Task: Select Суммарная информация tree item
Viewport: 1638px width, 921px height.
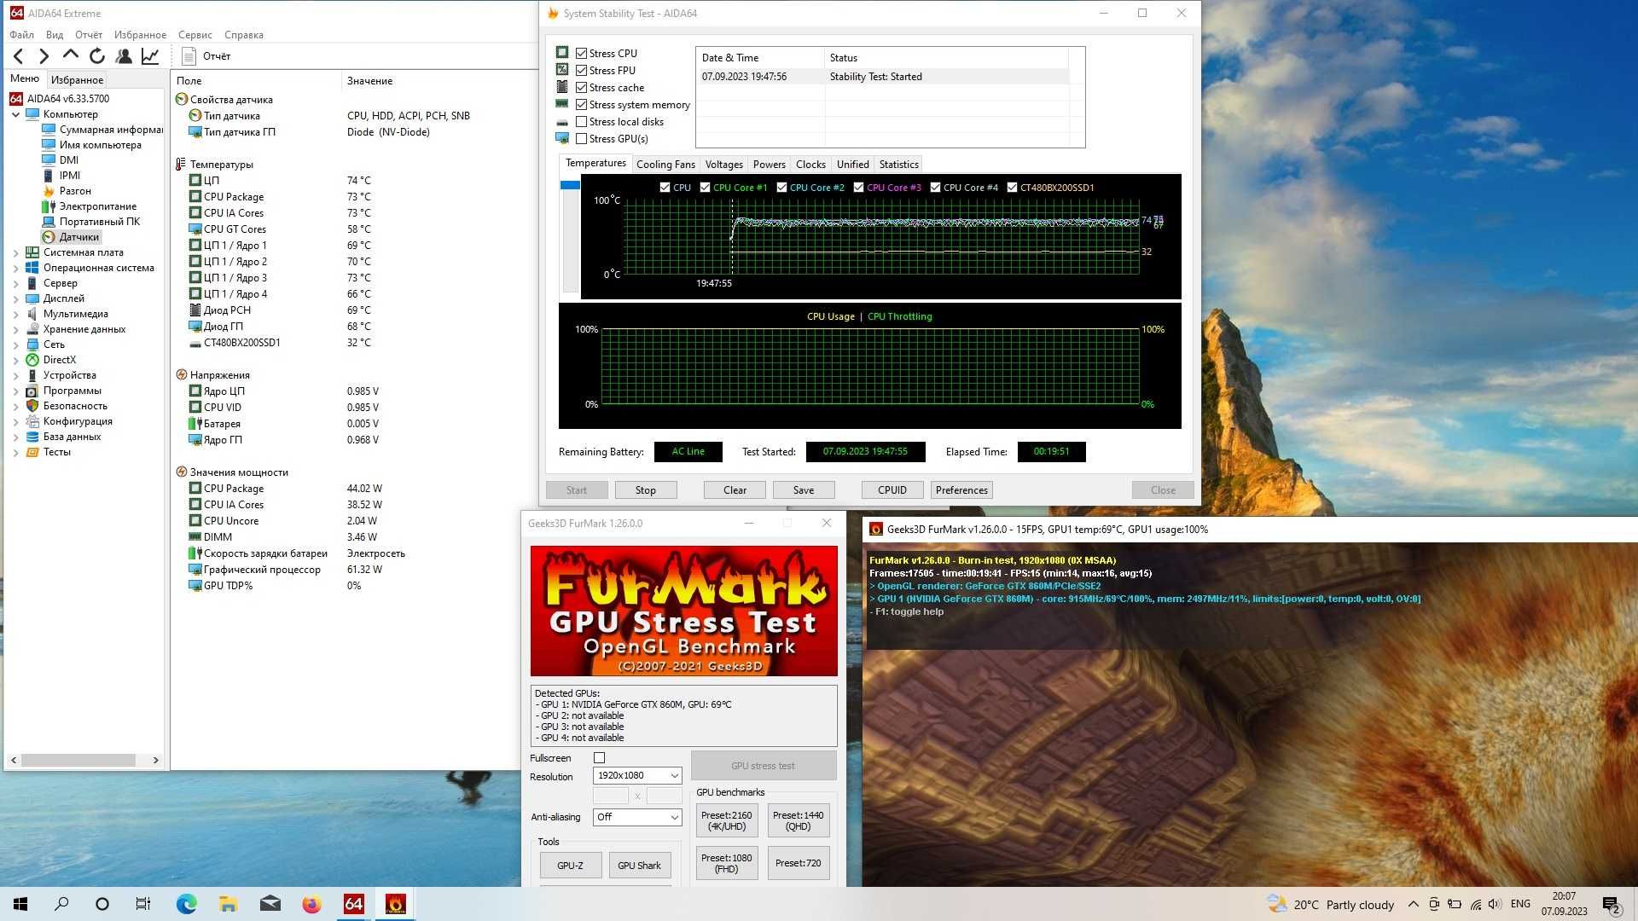Action: [x=111, y=130]
